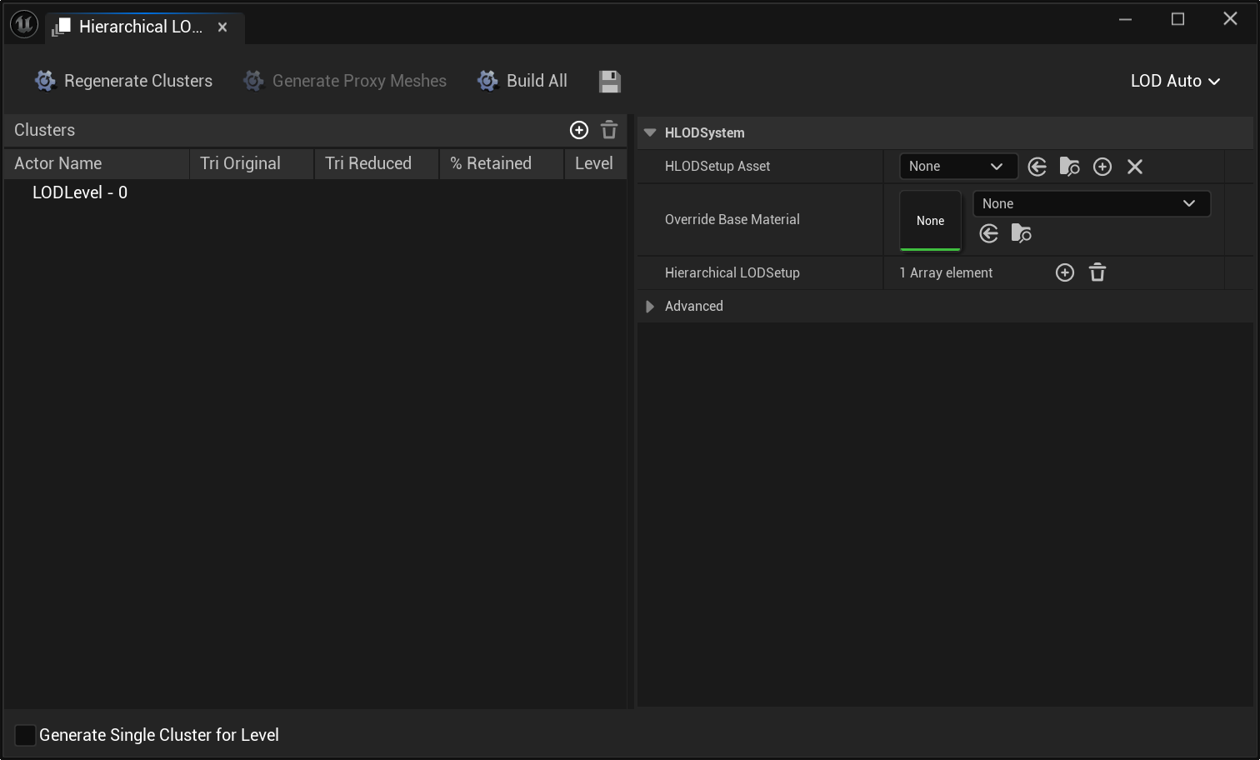Sort by Tri Original column header
Viewport: 1260px width, 760px height.
(252, 163)
